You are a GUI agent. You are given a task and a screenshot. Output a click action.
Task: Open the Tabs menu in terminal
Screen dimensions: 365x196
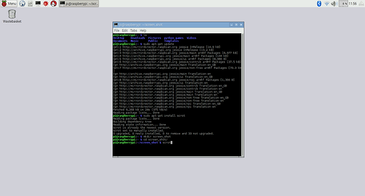[134, 31]
